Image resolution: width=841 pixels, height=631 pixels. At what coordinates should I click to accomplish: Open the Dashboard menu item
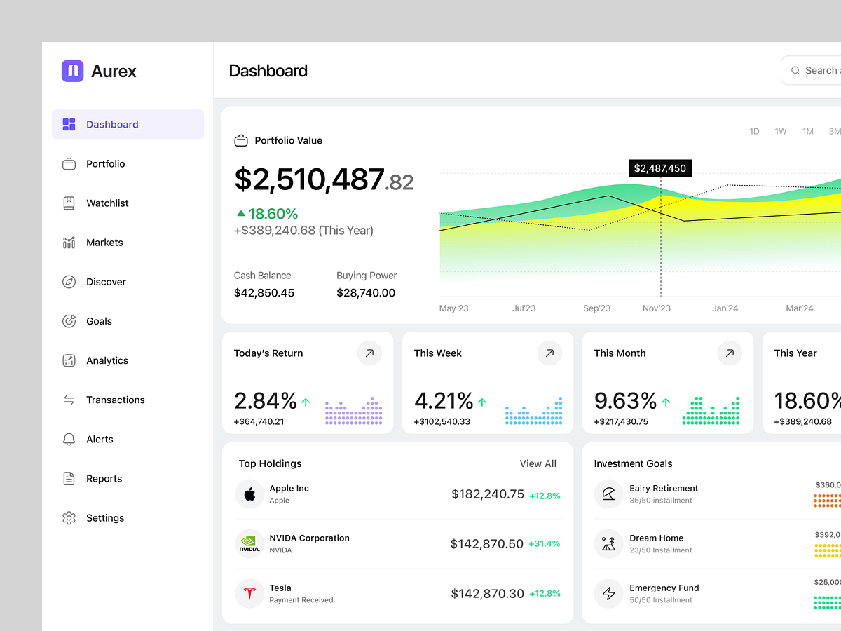(x=128, y=124)
